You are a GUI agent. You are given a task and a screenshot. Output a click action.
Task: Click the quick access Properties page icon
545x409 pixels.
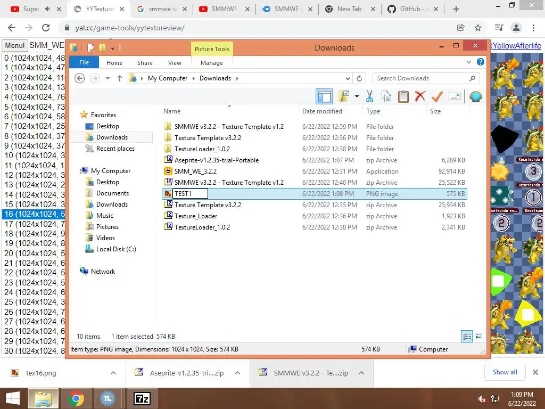click(x=90, y=47)
